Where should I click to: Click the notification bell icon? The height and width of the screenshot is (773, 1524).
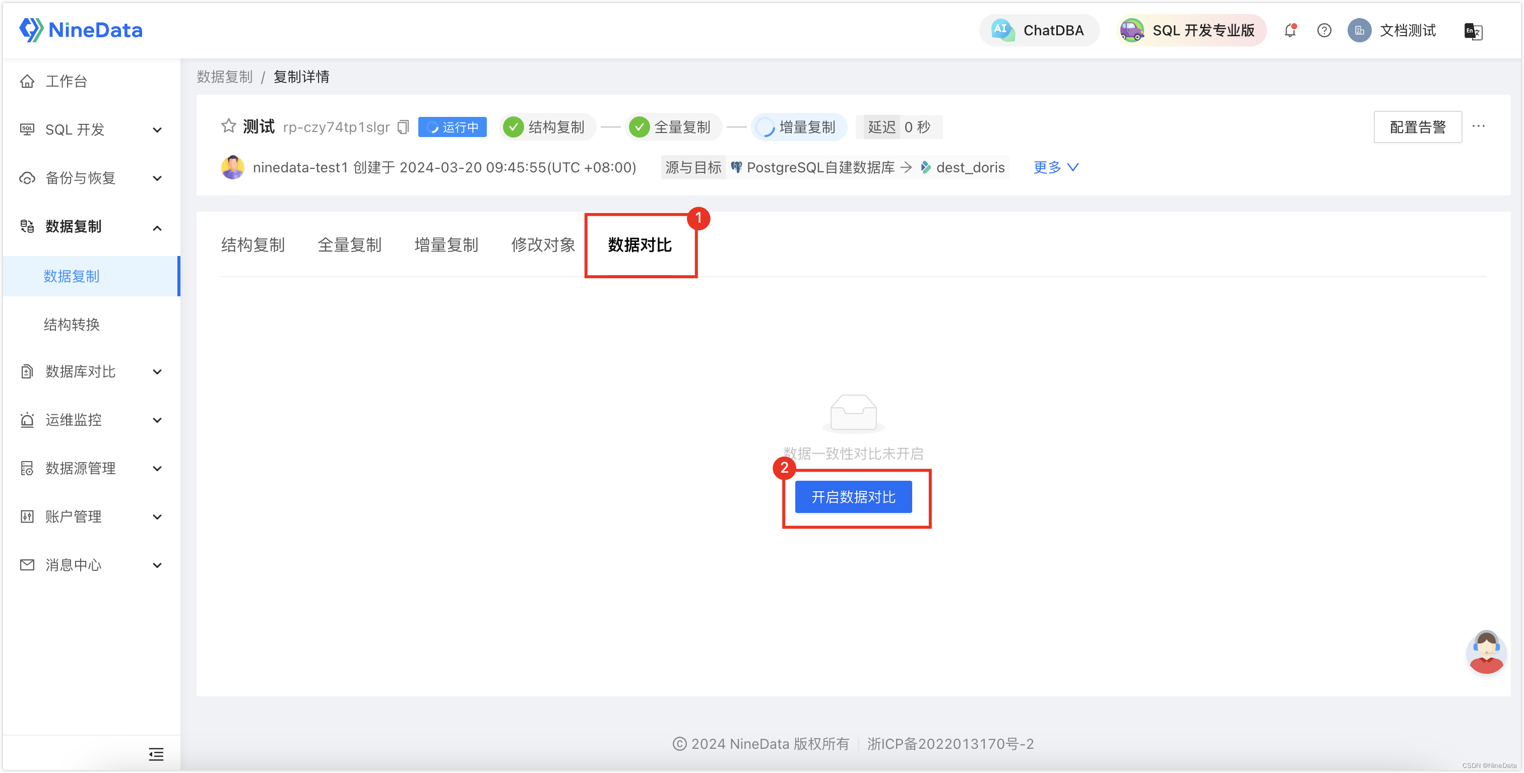click(1290, 30)
